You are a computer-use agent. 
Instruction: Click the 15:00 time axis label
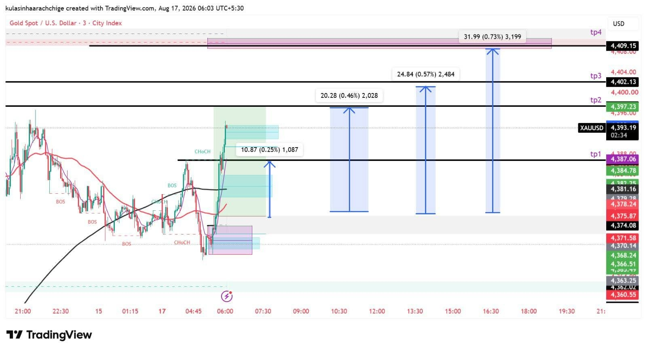pyautogui.click(x=453, y=311)
